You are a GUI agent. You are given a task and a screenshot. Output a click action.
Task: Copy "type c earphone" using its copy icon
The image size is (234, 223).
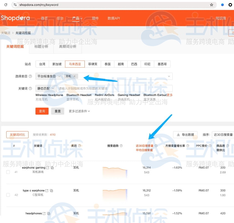pos(52,191)
